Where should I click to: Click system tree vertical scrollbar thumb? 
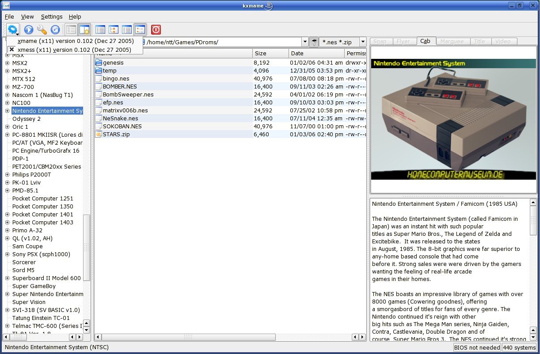pos(87,248)
